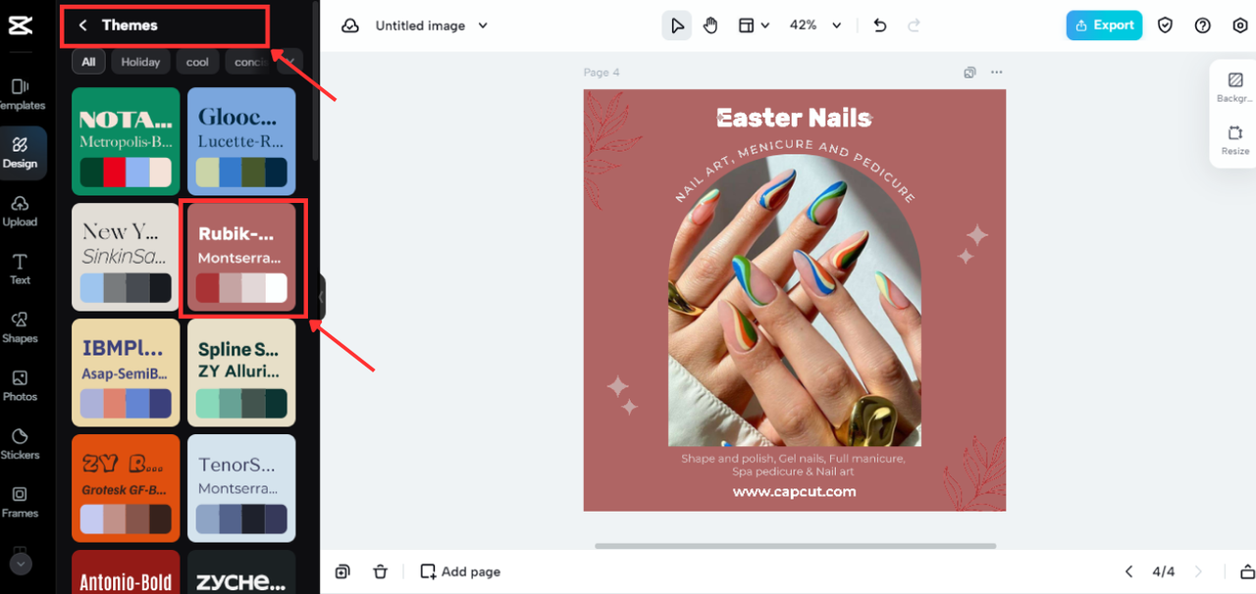Click the Export button
1256x594 pixels.
(x=1105, y=25)
